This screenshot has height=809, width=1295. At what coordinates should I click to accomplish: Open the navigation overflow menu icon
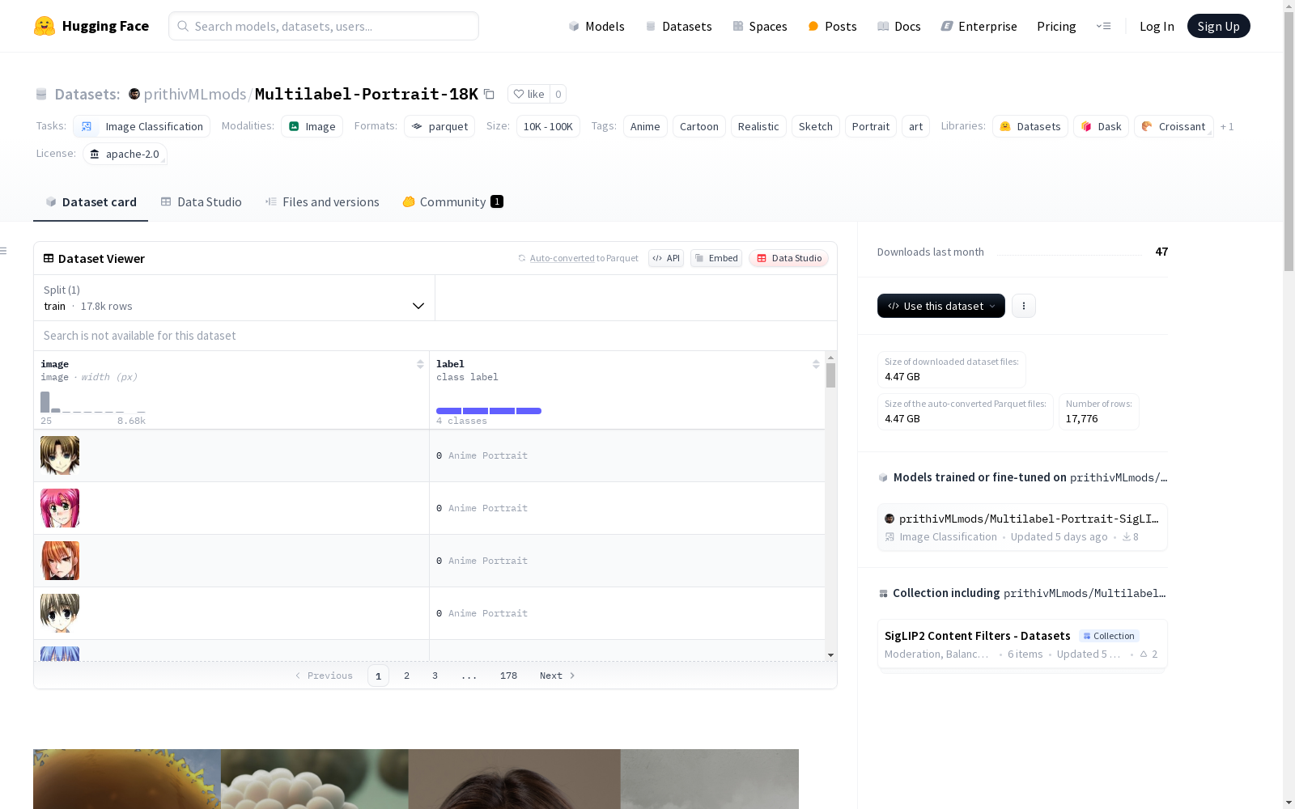[1103, 26]
